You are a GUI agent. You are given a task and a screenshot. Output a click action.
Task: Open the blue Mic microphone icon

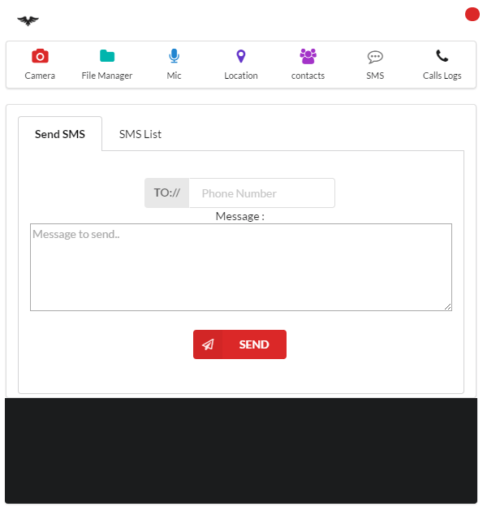click(x=175, y=56)
